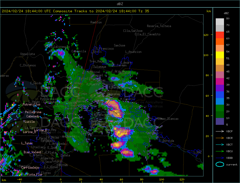Click the cyan VBCT arrow legend icon
240x183 pixels.
[220, 144]
